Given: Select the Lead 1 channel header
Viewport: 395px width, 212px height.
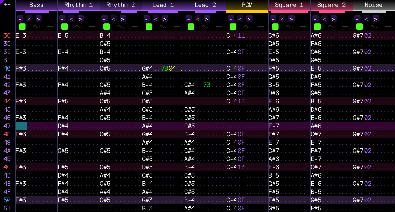Looking at the screenshot, I should tap(163, 5).
